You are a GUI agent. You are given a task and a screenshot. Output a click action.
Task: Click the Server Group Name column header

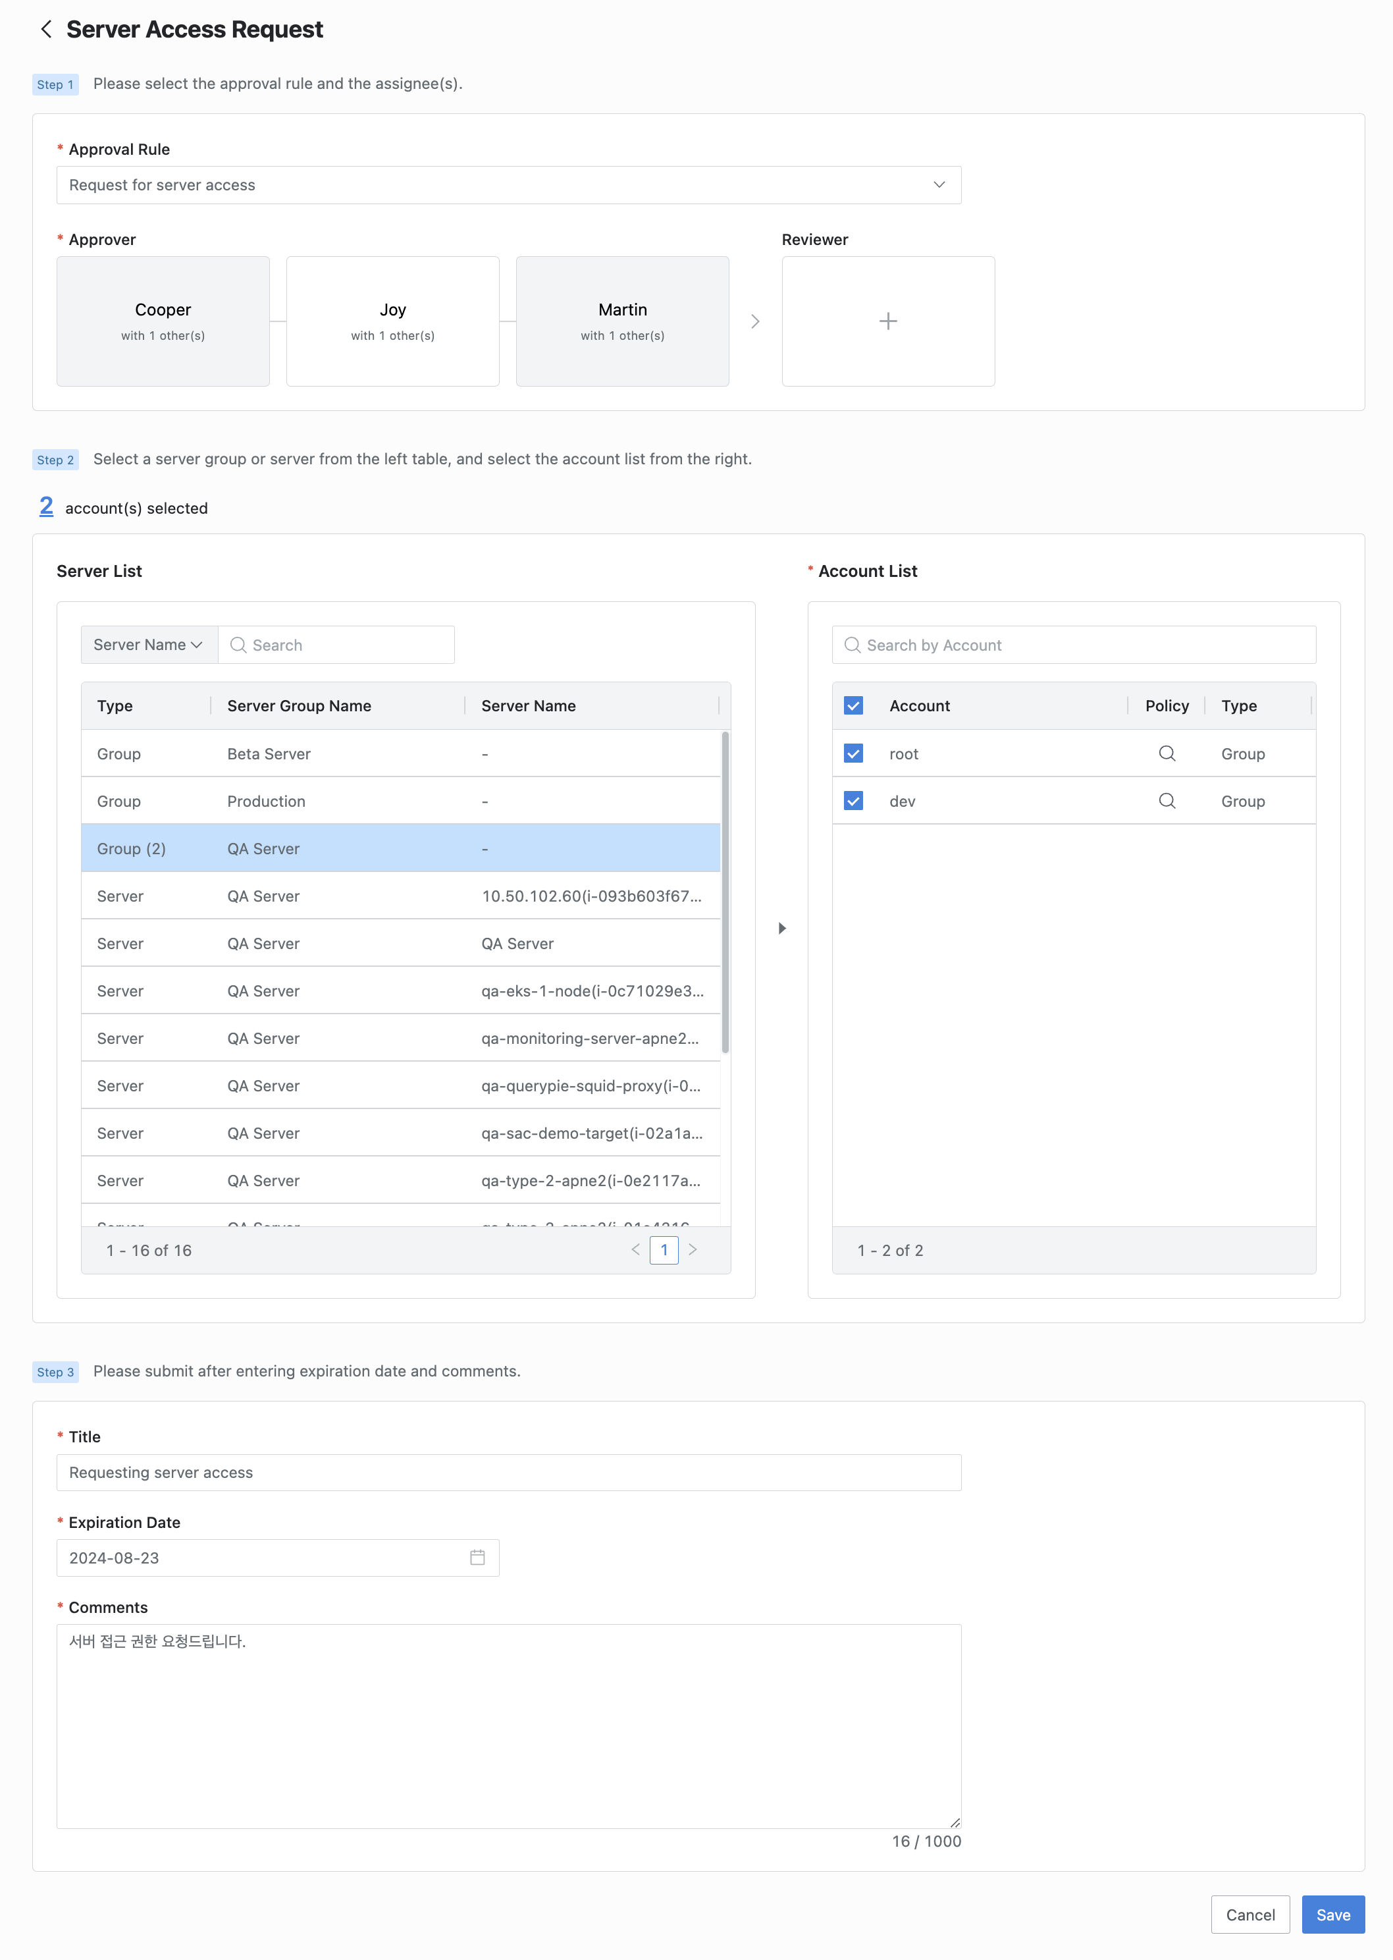coord(338,705)
